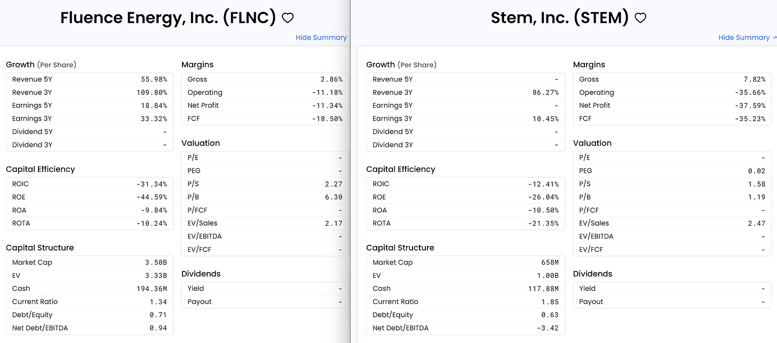Click Valuation heading in Stem panel
The width and height of the screenshot is (777, 343).
point(592,143)
